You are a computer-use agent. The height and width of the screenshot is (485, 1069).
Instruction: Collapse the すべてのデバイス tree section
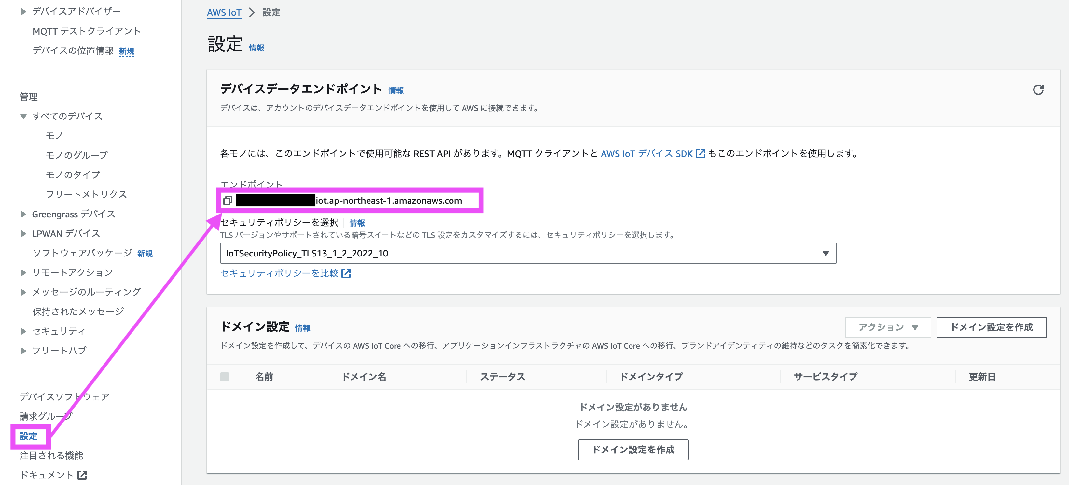23,117
